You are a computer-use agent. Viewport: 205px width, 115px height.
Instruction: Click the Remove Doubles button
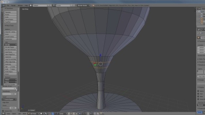point(10,85)
